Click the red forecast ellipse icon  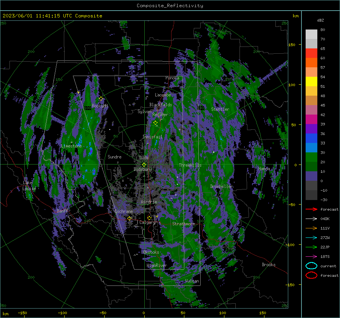(x=311, y=275)
